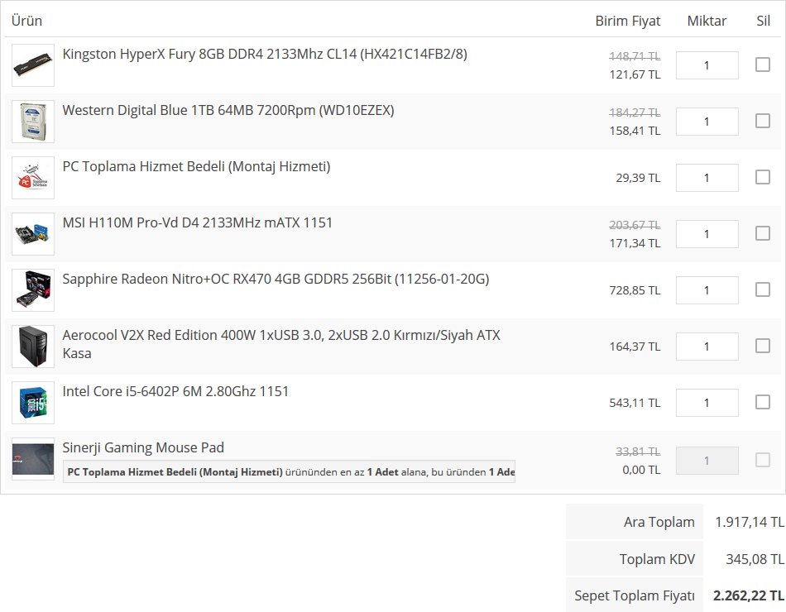786x612 pixels.
Task: Focus quantity field for Sapphire Radeon RX470
Action: [707, 290]
